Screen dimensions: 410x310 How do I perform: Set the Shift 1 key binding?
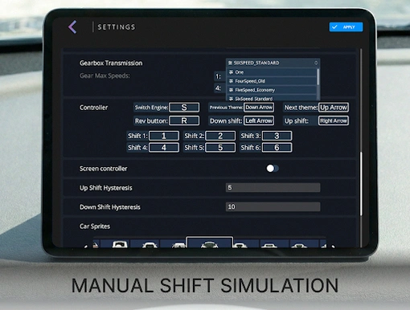pos(164,136)
